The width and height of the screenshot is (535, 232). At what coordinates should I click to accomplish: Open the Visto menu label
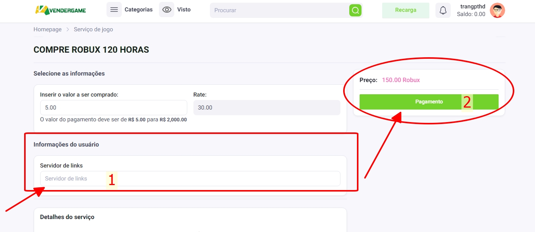[x=184, y=10]
